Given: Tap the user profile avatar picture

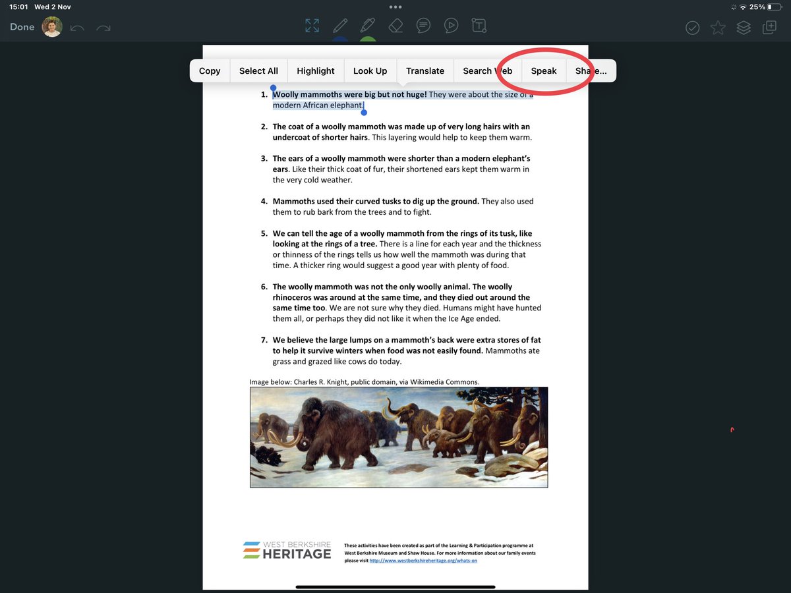Looking at the screenshot, I should click(52, 27).
